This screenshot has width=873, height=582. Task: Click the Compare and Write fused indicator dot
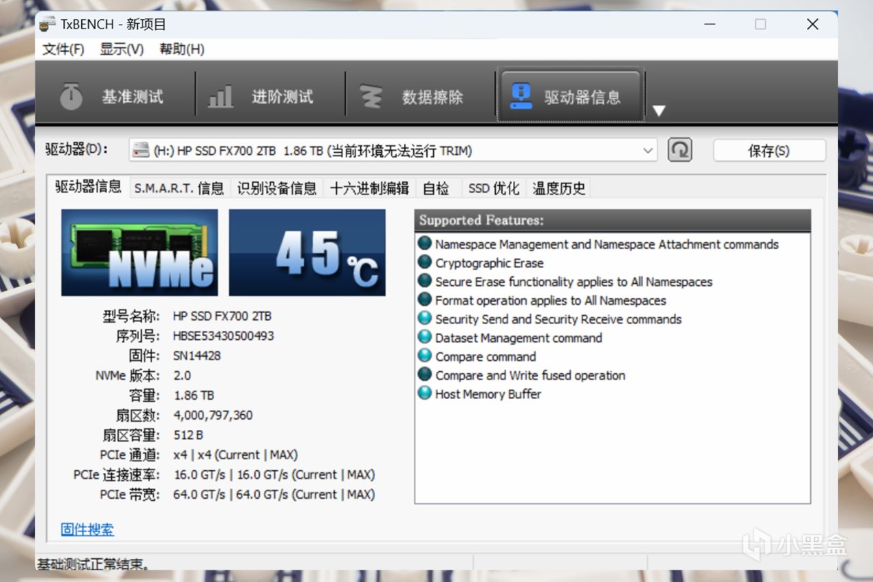tap(424, 375)
